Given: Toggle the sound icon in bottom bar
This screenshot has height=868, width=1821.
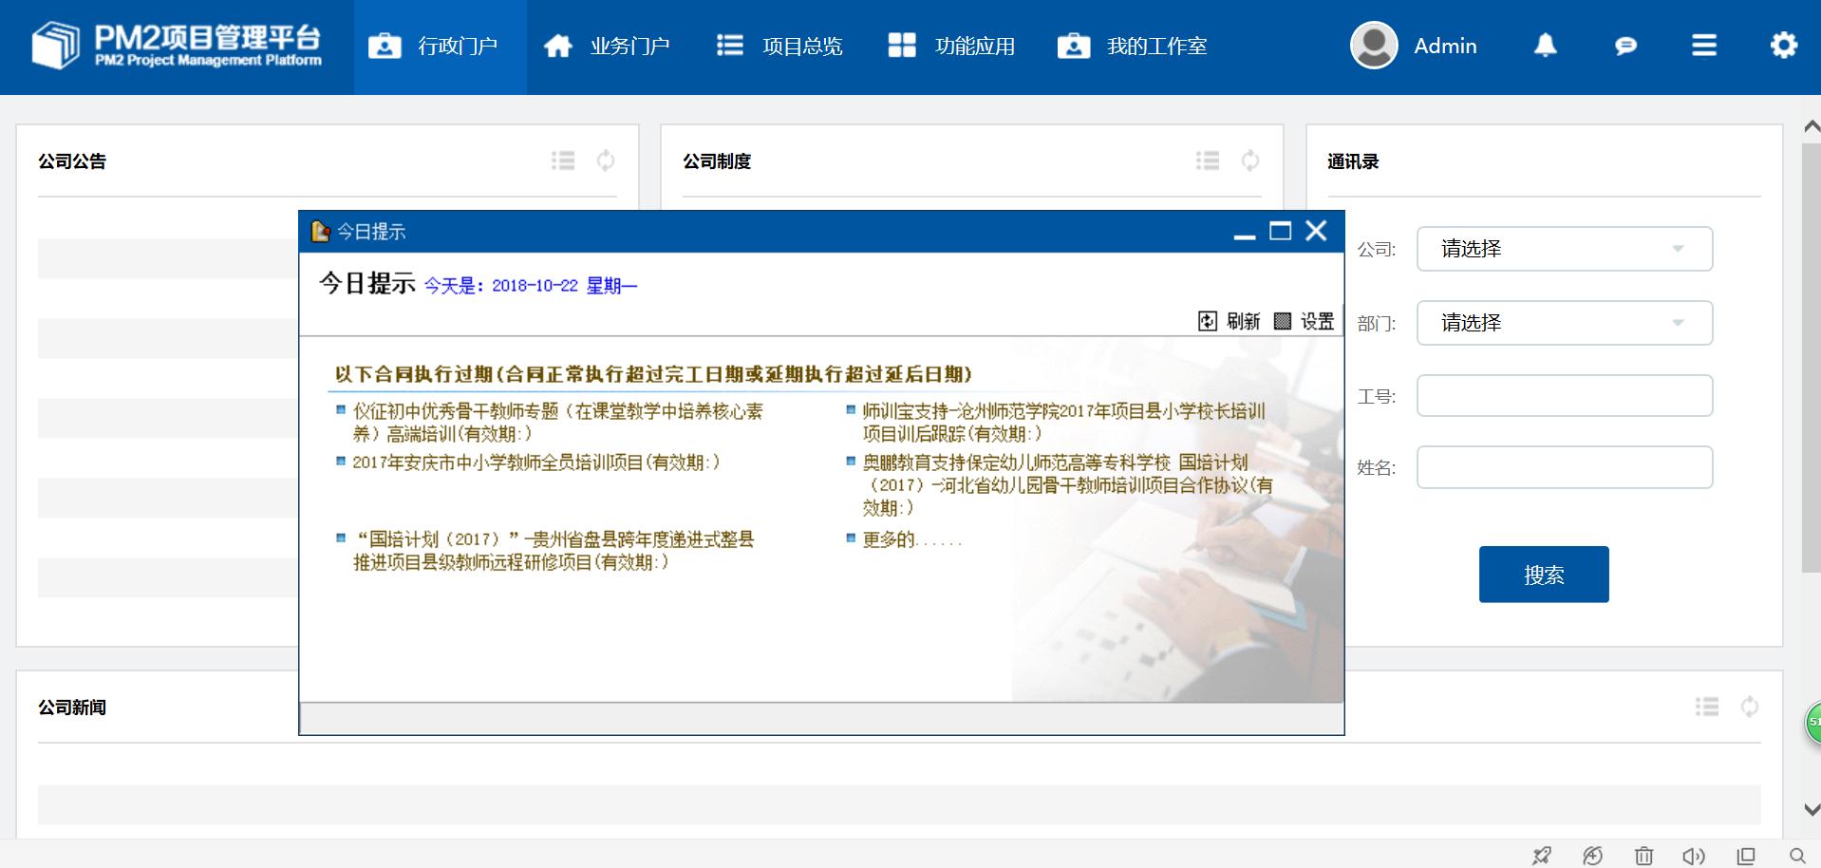Looking at the screenshot, I should tap(1694, 856).
